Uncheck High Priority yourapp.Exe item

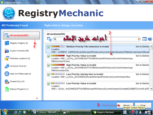pos(49,66)
